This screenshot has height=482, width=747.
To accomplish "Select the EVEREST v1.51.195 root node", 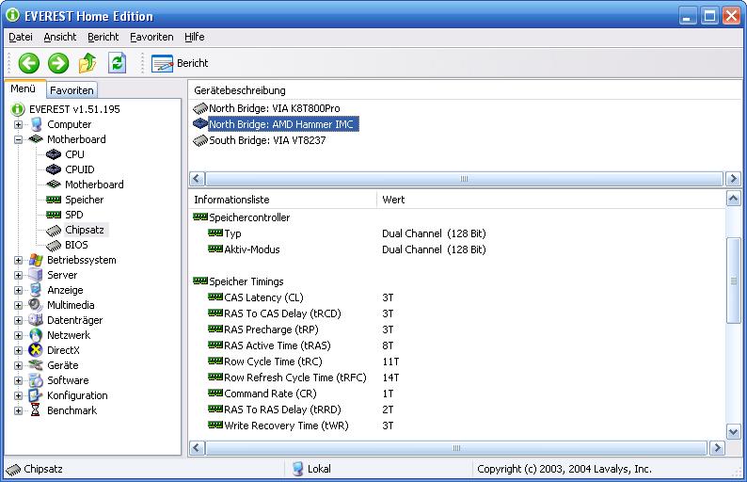I will 74,109.
